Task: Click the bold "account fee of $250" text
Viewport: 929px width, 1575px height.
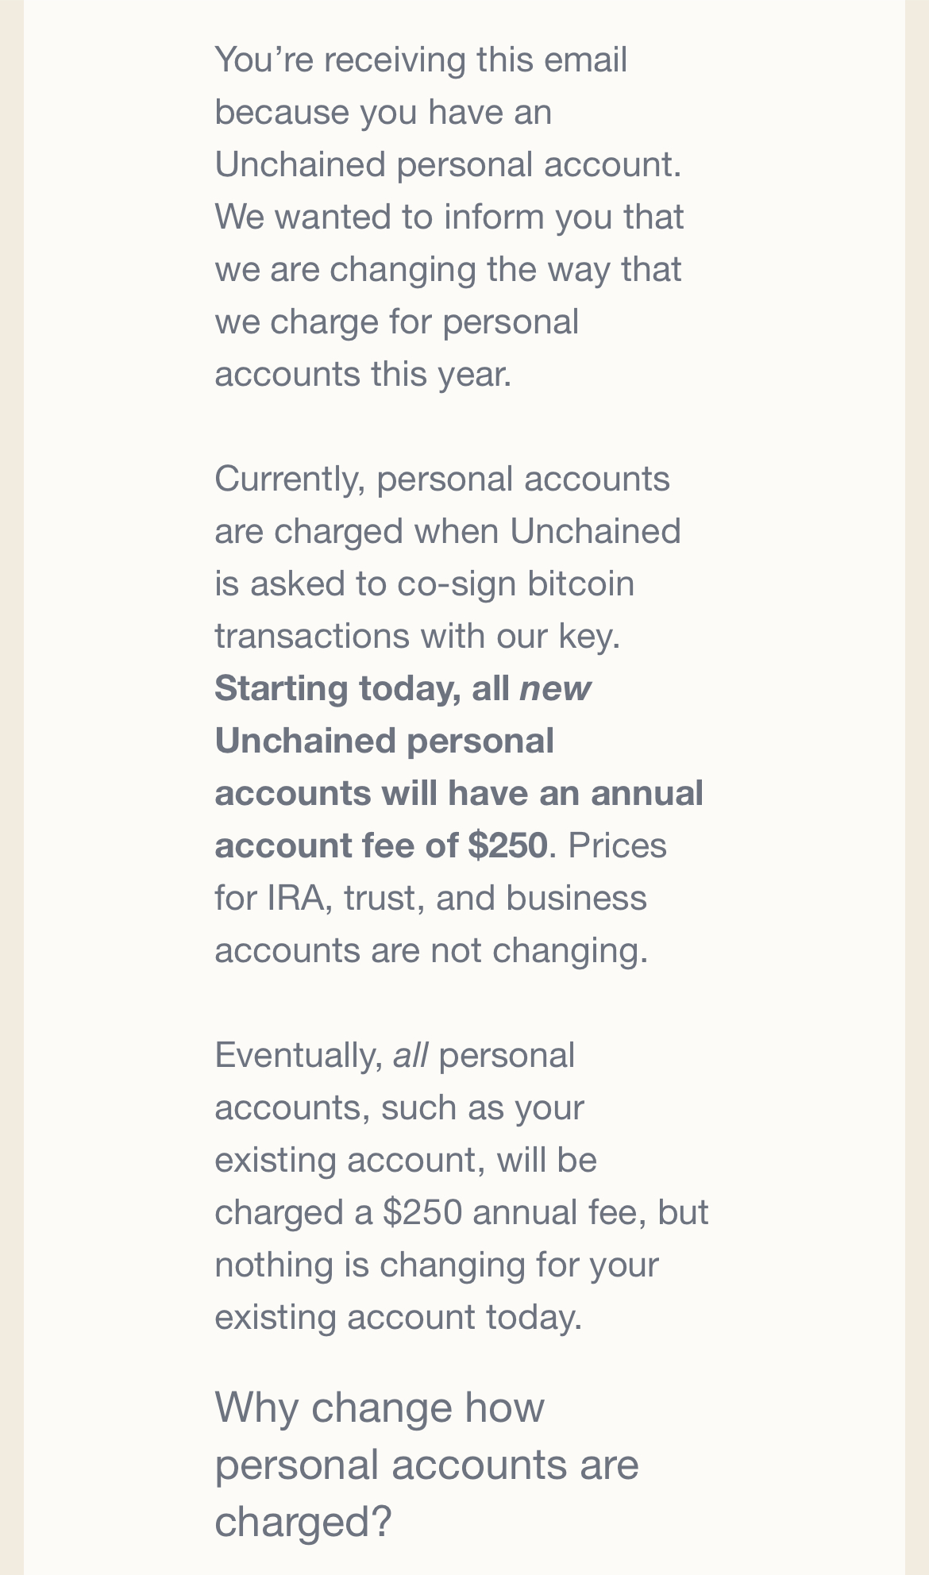Action: pos(381,845)
